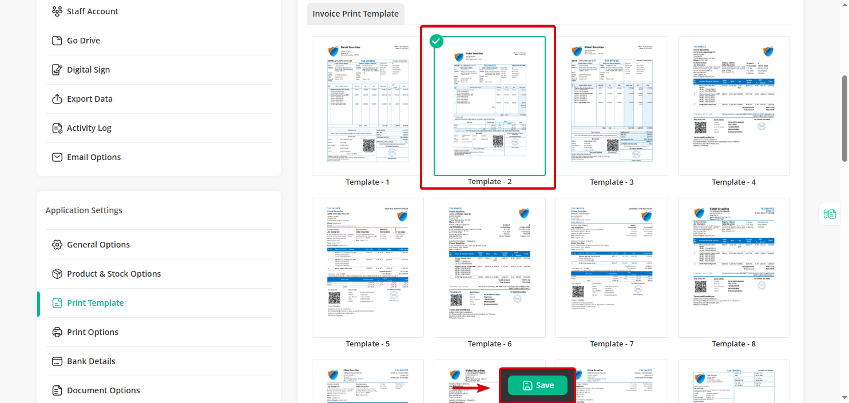View the Activity Log
849x403 pixels.
pos(159,128)
